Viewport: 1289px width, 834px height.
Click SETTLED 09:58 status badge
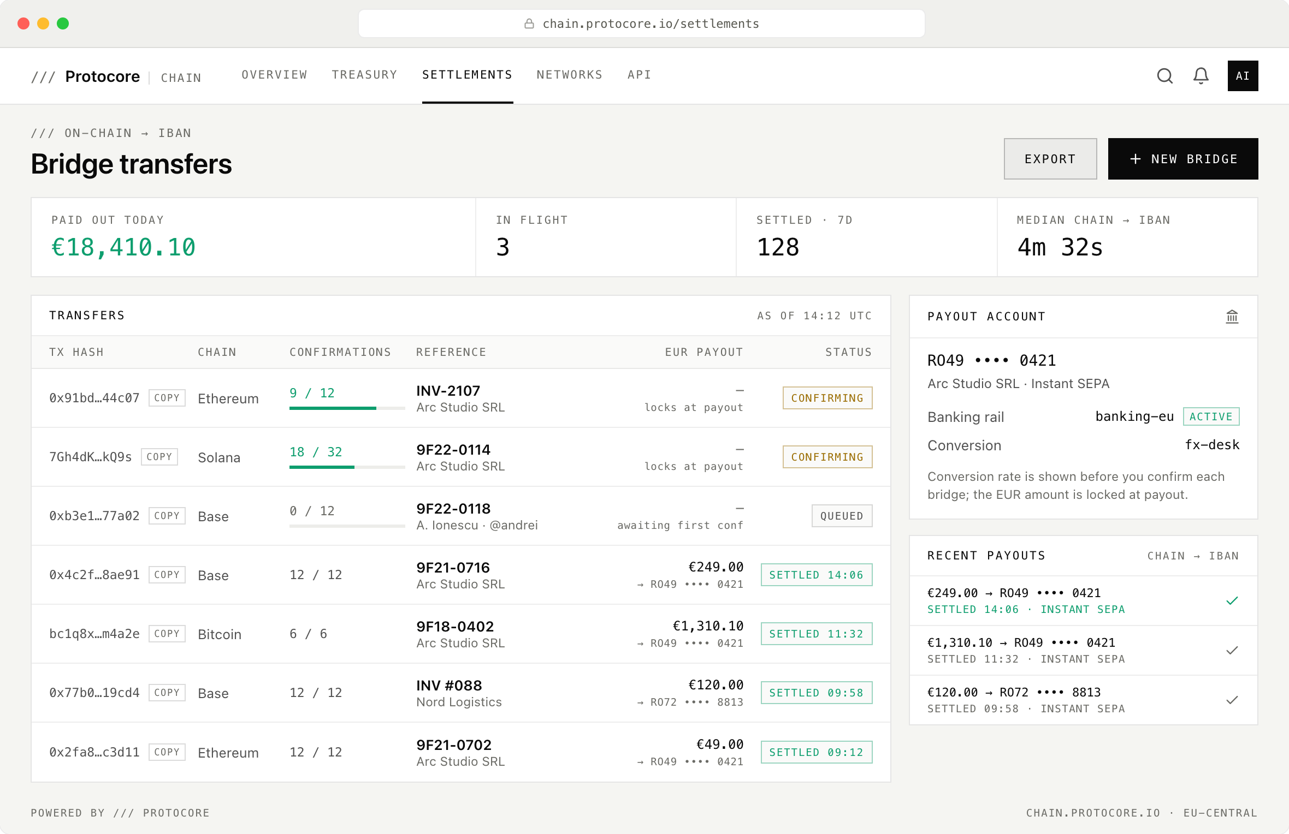click(x=817, y=693)
